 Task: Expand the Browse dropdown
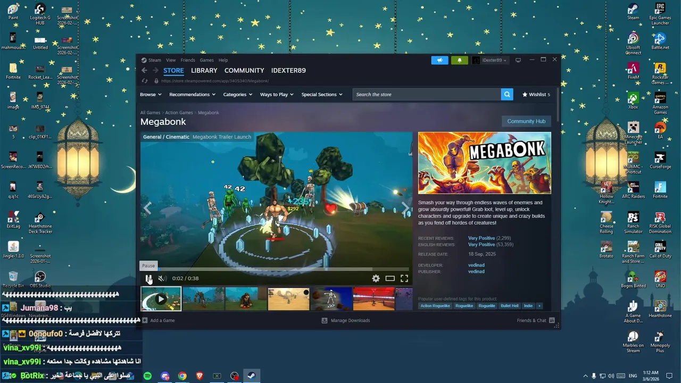click(x=150, y=94)
